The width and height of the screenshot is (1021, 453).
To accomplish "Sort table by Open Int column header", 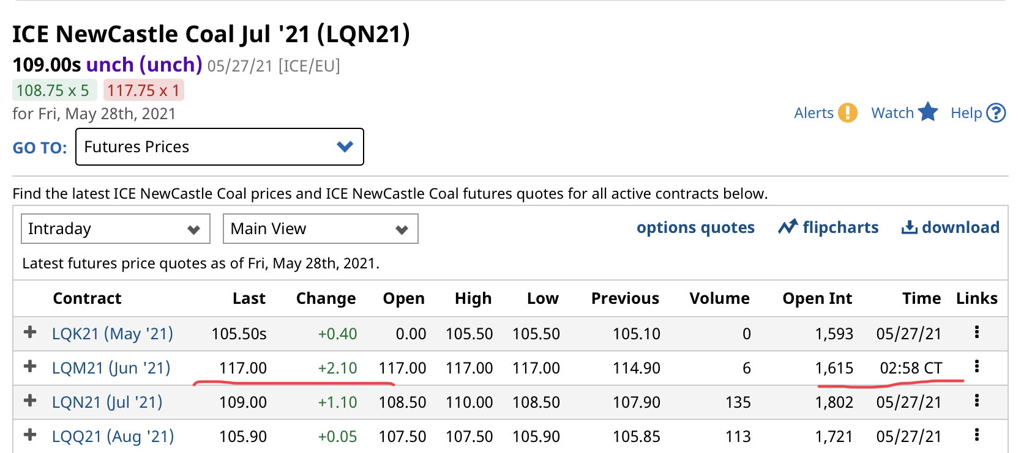I will 817,298.
